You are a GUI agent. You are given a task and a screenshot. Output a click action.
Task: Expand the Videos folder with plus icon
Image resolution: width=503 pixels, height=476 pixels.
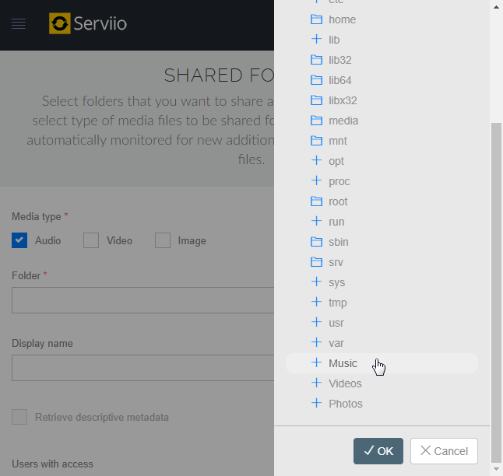pyautogui.click(x=317, y=383)
